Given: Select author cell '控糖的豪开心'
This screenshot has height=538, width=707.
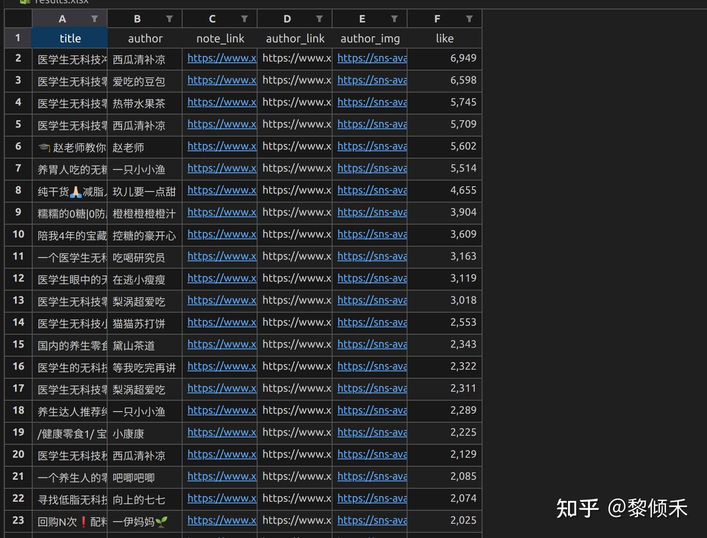Looking at the screenshot, I should point(145,235).
